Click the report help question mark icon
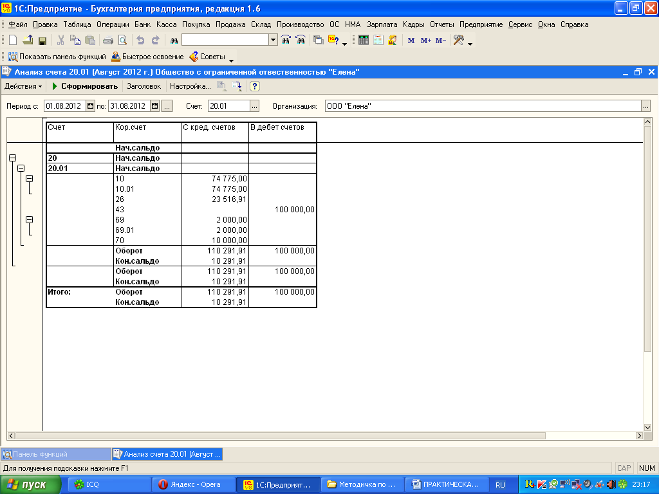 255,86
